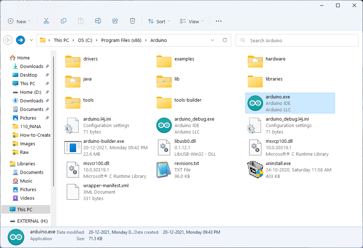Open the New item dropdown

coord(19,21)
